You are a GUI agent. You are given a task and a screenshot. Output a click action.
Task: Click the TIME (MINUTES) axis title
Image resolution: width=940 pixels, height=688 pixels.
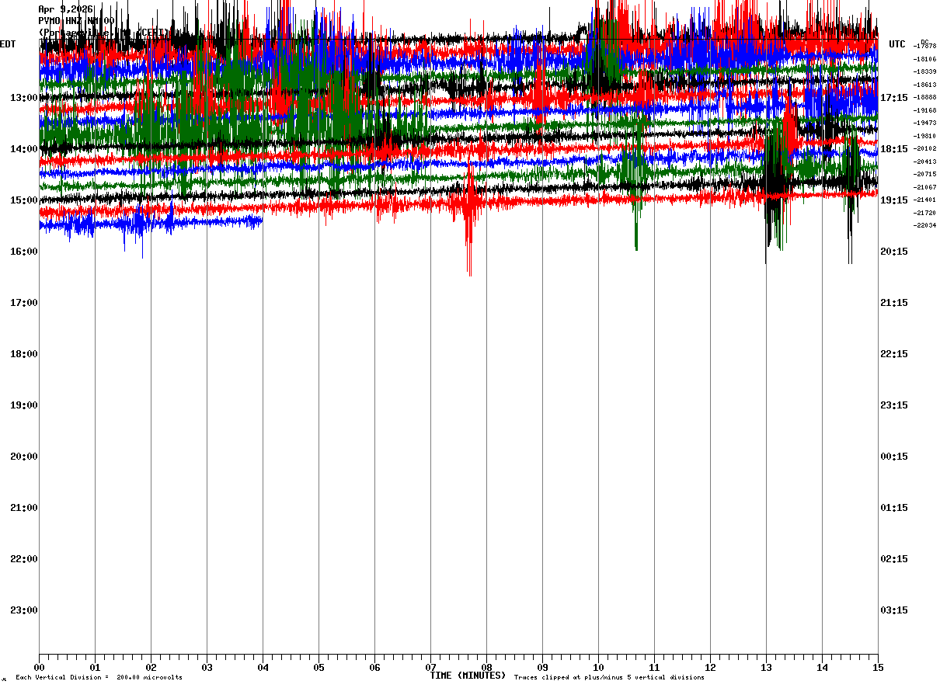[468, 676]
